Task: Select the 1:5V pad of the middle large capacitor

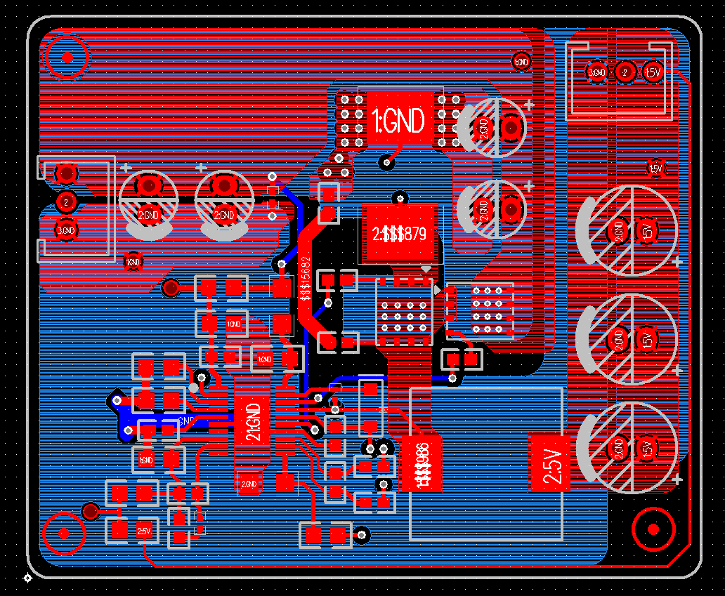Action: (647, 340)
